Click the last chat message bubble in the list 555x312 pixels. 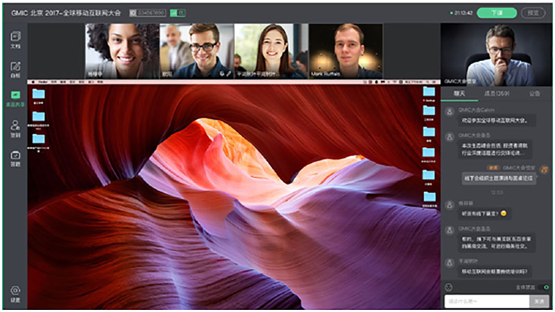[x=495, y=271]
